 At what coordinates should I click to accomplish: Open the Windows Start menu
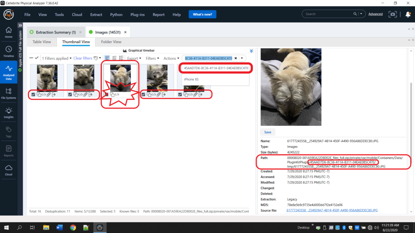6,227
